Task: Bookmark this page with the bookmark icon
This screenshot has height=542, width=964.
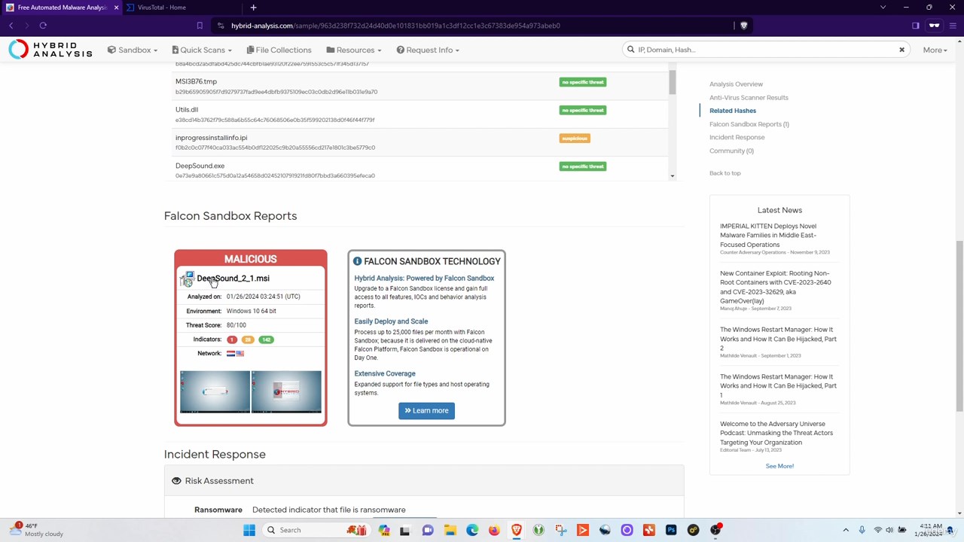Action: click(x=200, y=26)
